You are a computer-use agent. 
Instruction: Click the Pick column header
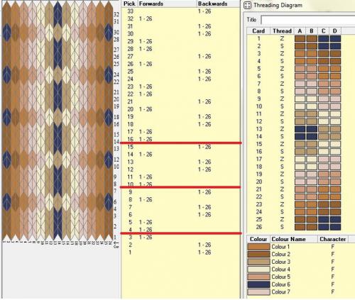pyautogui.click(x=130, y=4)
